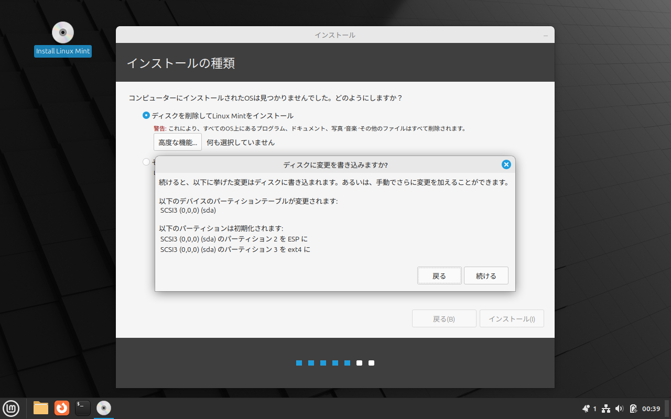Open the Terminal from the panel
This screenshot has width=671, height=419.
click(x=83, y=408)
